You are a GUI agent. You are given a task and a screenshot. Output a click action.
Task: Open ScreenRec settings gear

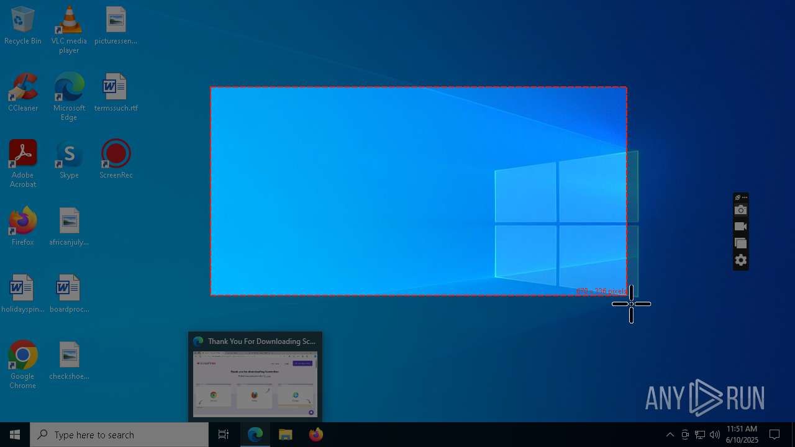click(x=740, y=260)
